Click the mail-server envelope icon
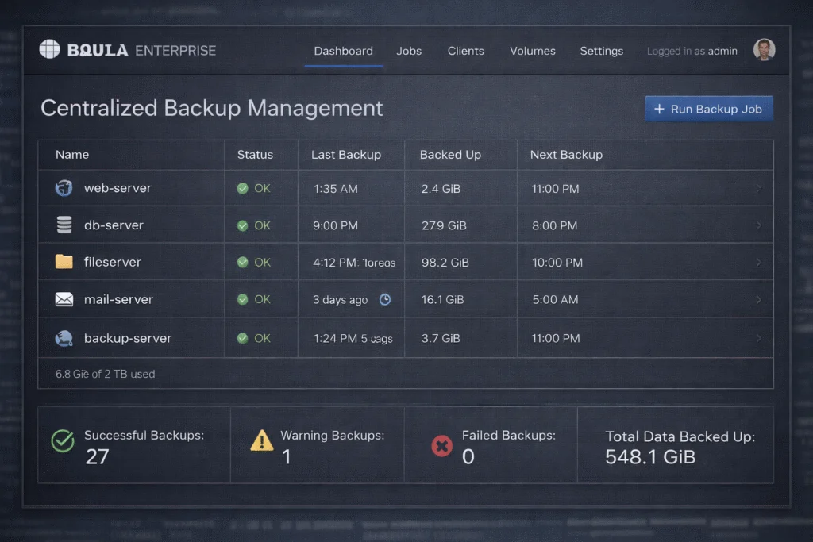This screenshot has width=813, height=542. (x=64, y=299)
